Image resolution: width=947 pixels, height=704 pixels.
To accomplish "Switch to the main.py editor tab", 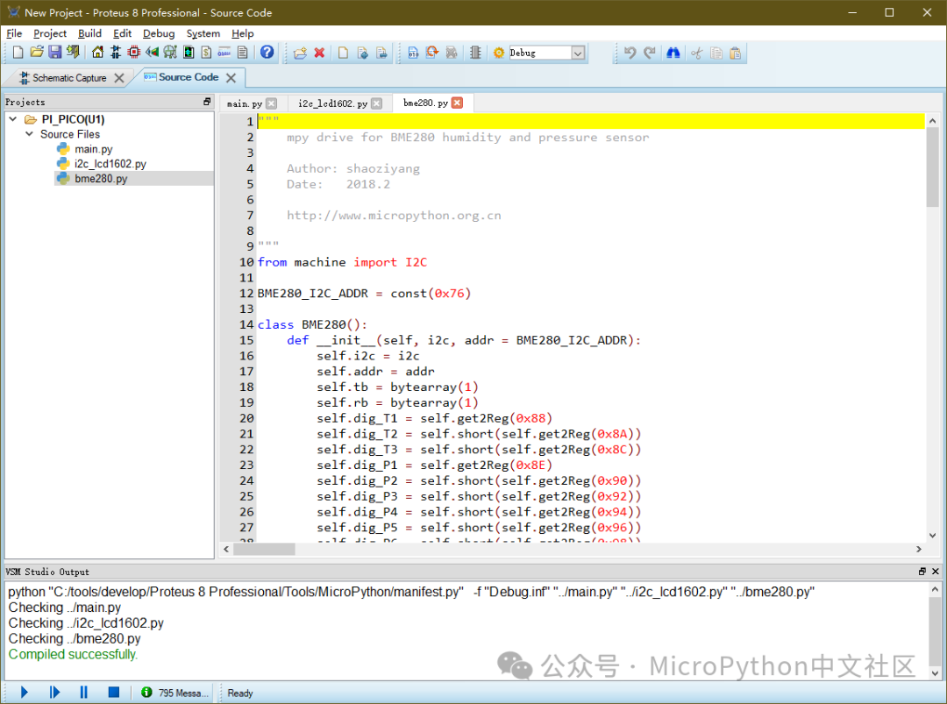I will [x=245, y=103].
